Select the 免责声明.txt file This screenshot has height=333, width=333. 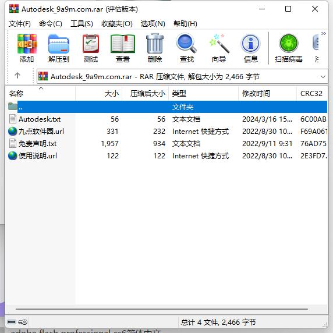click(x=38, y=144)
